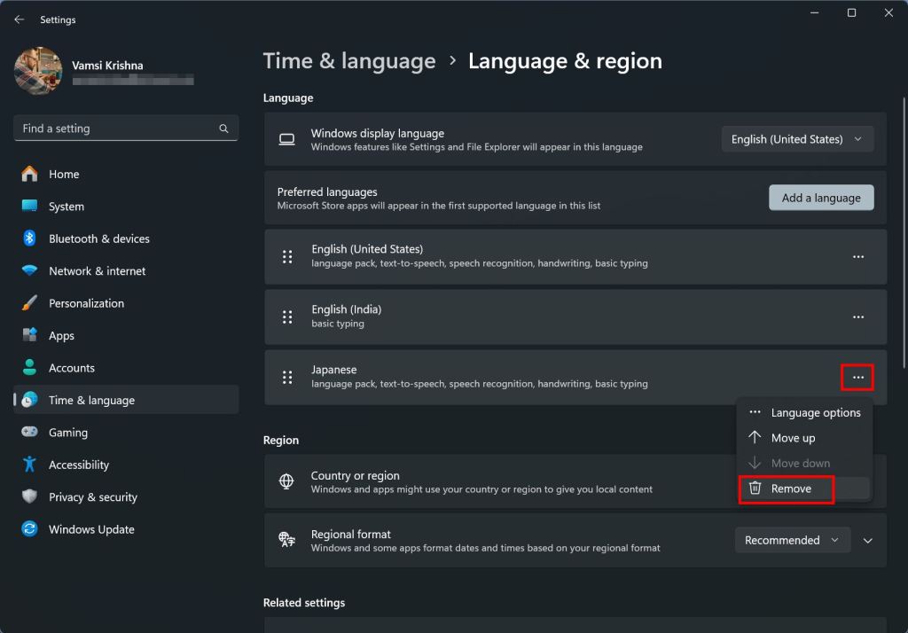Image resolution: width=908 pixels, height=633 pixels.
Task: Click the Personalization paintbrush icon
Action: pyautogui.click(x=29, y=303)
